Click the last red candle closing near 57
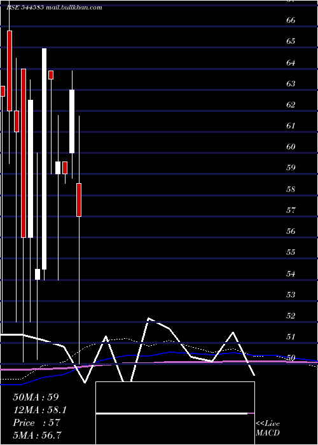Screen dimensions: 318x445 pyautogui.click(x=79, y=200)
